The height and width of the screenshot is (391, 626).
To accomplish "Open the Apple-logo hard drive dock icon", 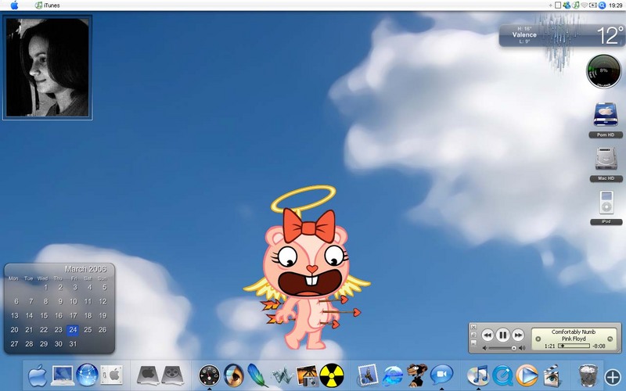I will coord(148,375).
